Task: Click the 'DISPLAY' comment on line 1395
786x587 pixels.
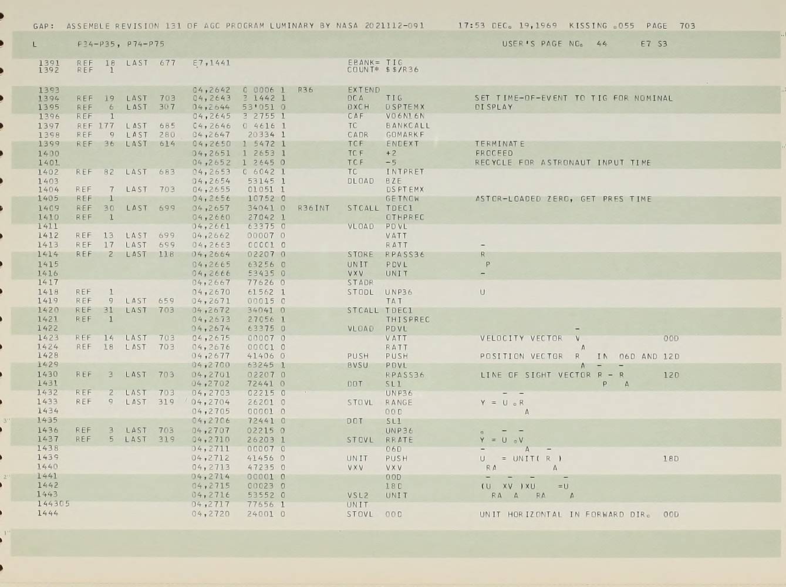Action: [x=494, y=107]
